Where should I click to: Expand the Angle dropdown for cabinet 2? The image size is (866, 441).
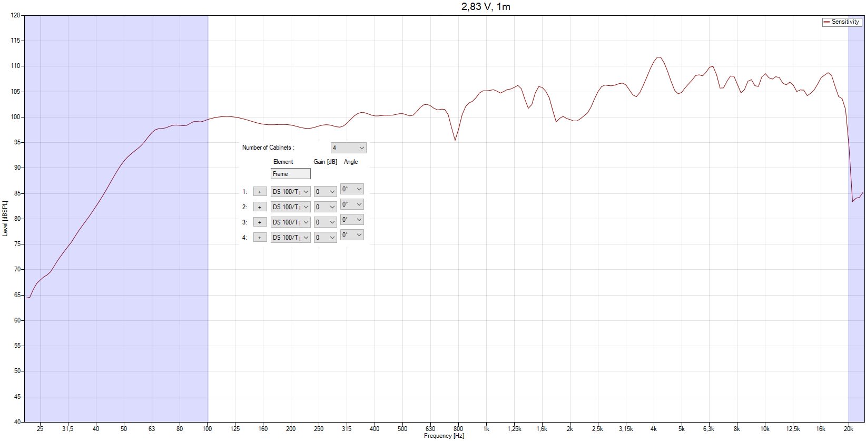(351, 204)
